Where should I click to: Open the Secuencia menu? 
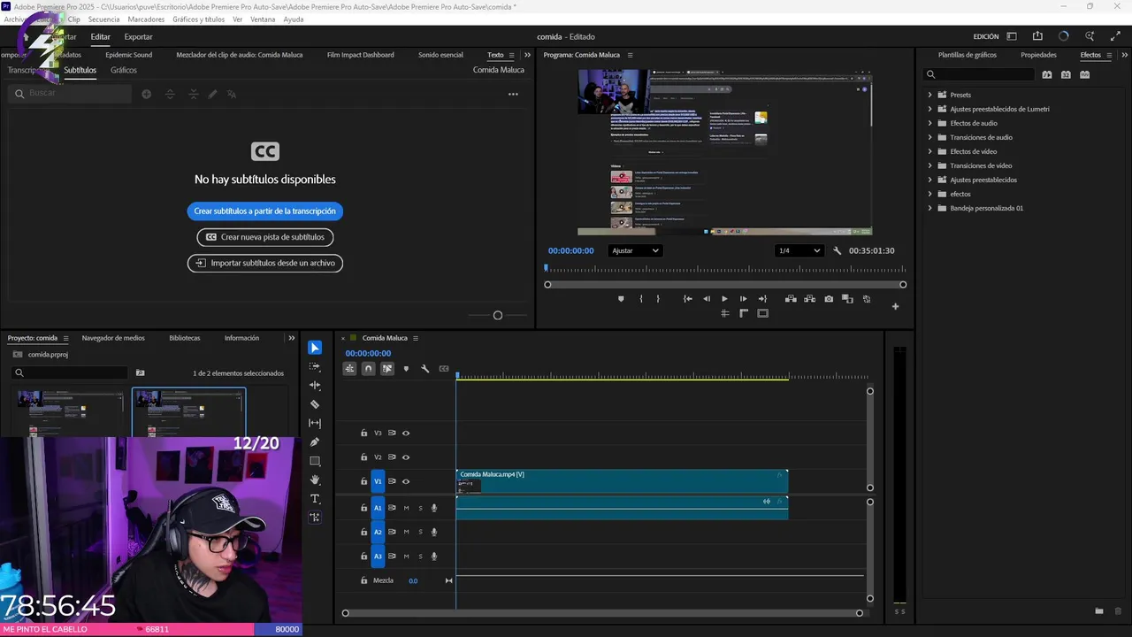[x=103, y=19]
